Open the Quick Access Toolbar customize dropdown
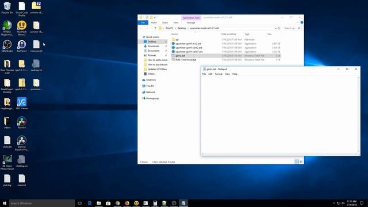The width and height of the screenshot is (368, 207). coord(155,18)
